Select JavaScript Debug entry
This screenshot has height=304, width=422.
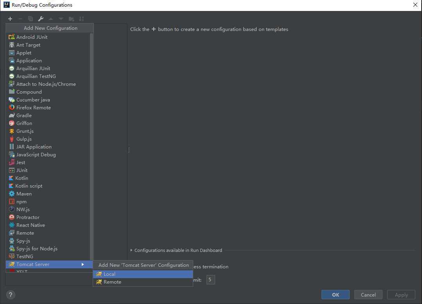tap(48, 154)
